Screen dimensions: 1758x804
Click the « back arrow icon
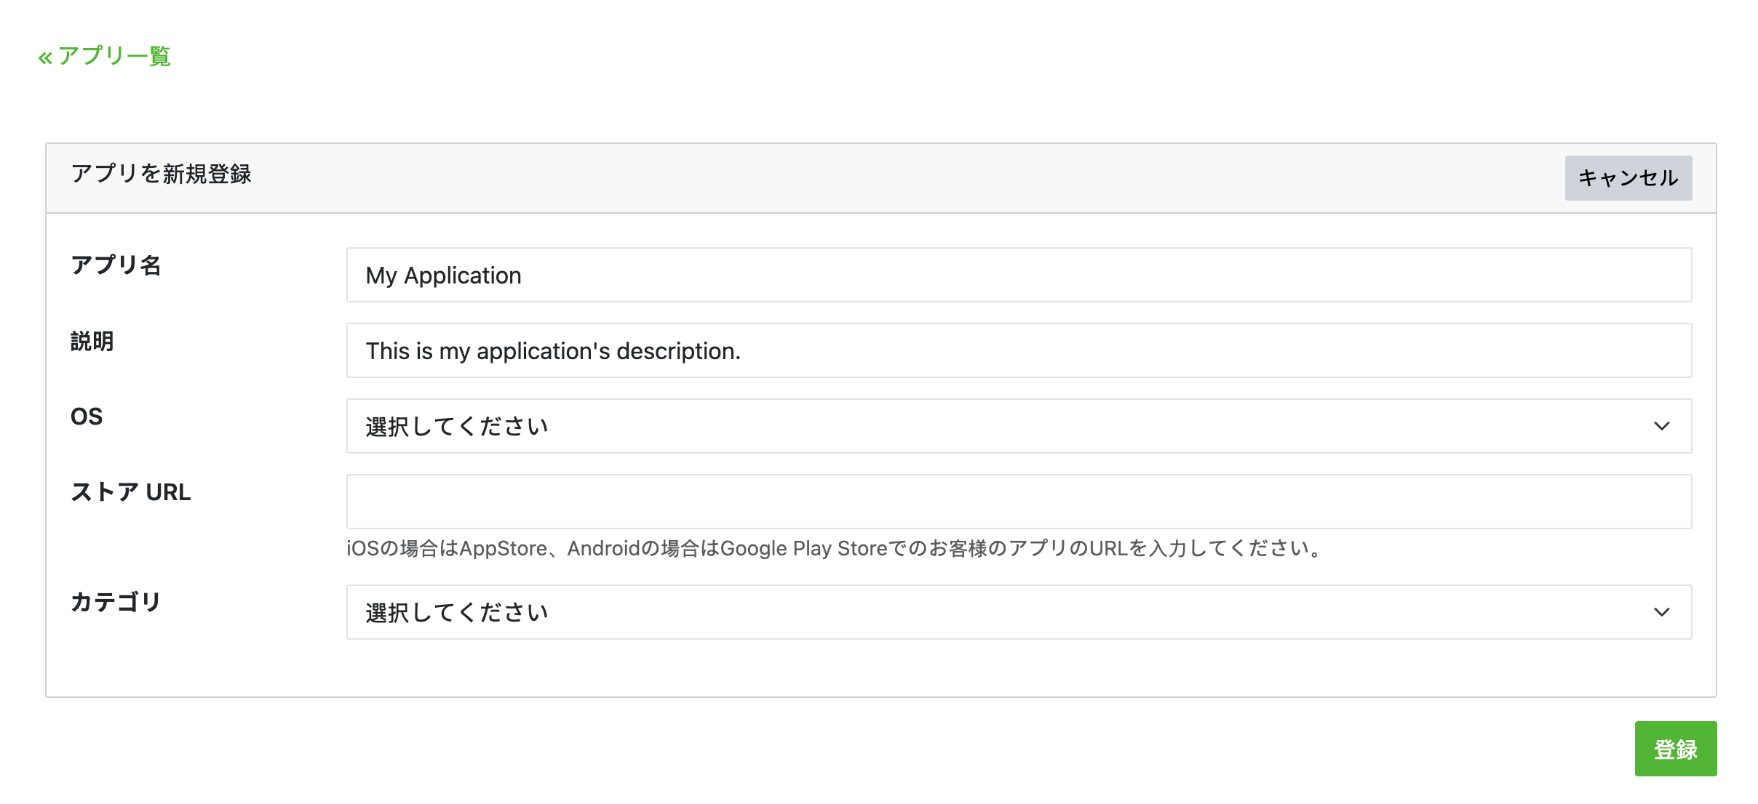[x=45, y=57]
